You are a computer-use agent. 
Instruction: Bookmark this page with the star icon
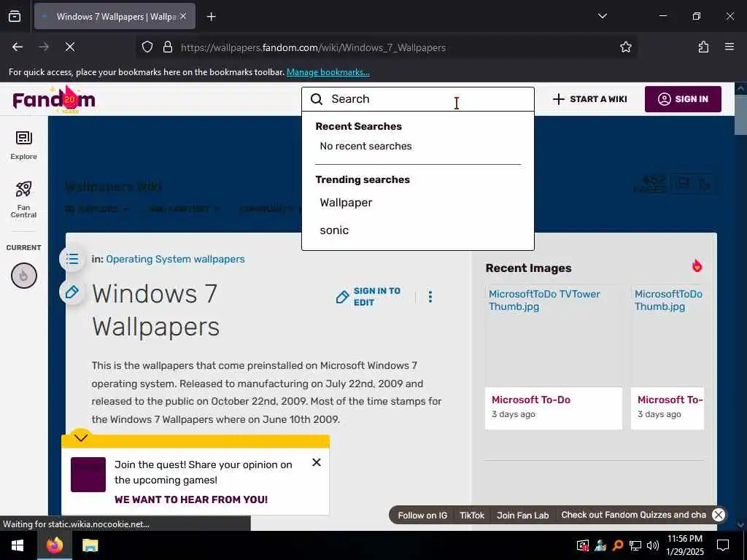pos(625,47)
